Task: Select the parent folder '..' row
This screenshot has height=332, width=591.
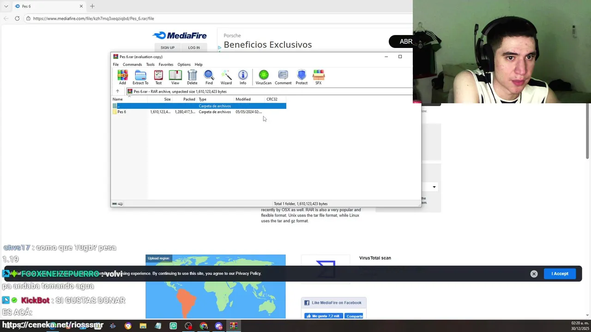Action: tap(199, 106)
